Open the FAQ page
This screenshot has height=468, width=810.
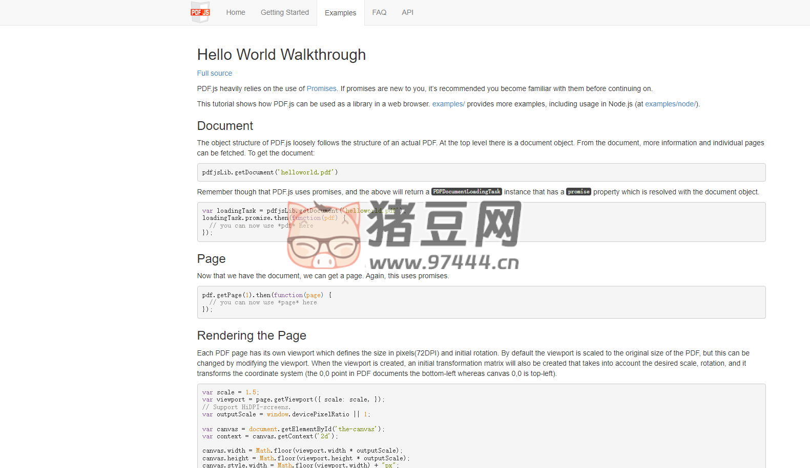click(379, 12)
